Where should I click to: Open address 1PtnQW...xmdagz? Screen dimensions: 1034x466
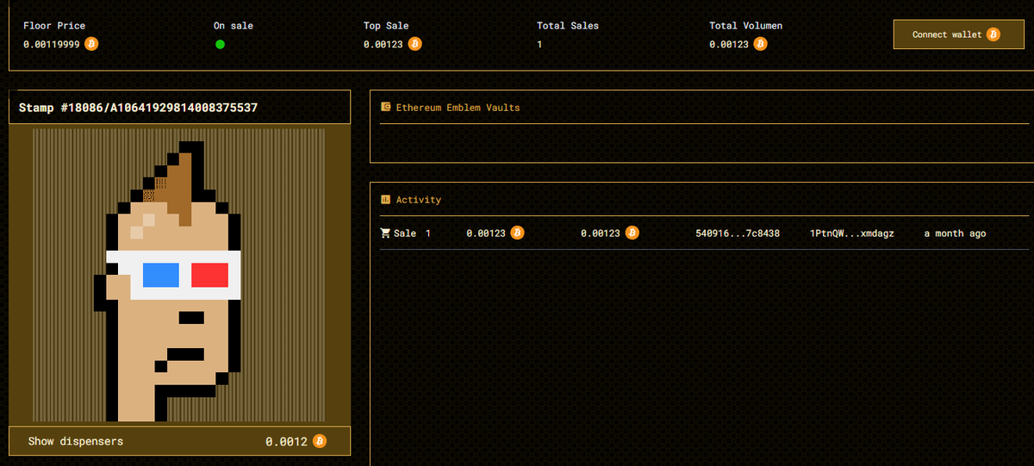[x=852, y=233]
